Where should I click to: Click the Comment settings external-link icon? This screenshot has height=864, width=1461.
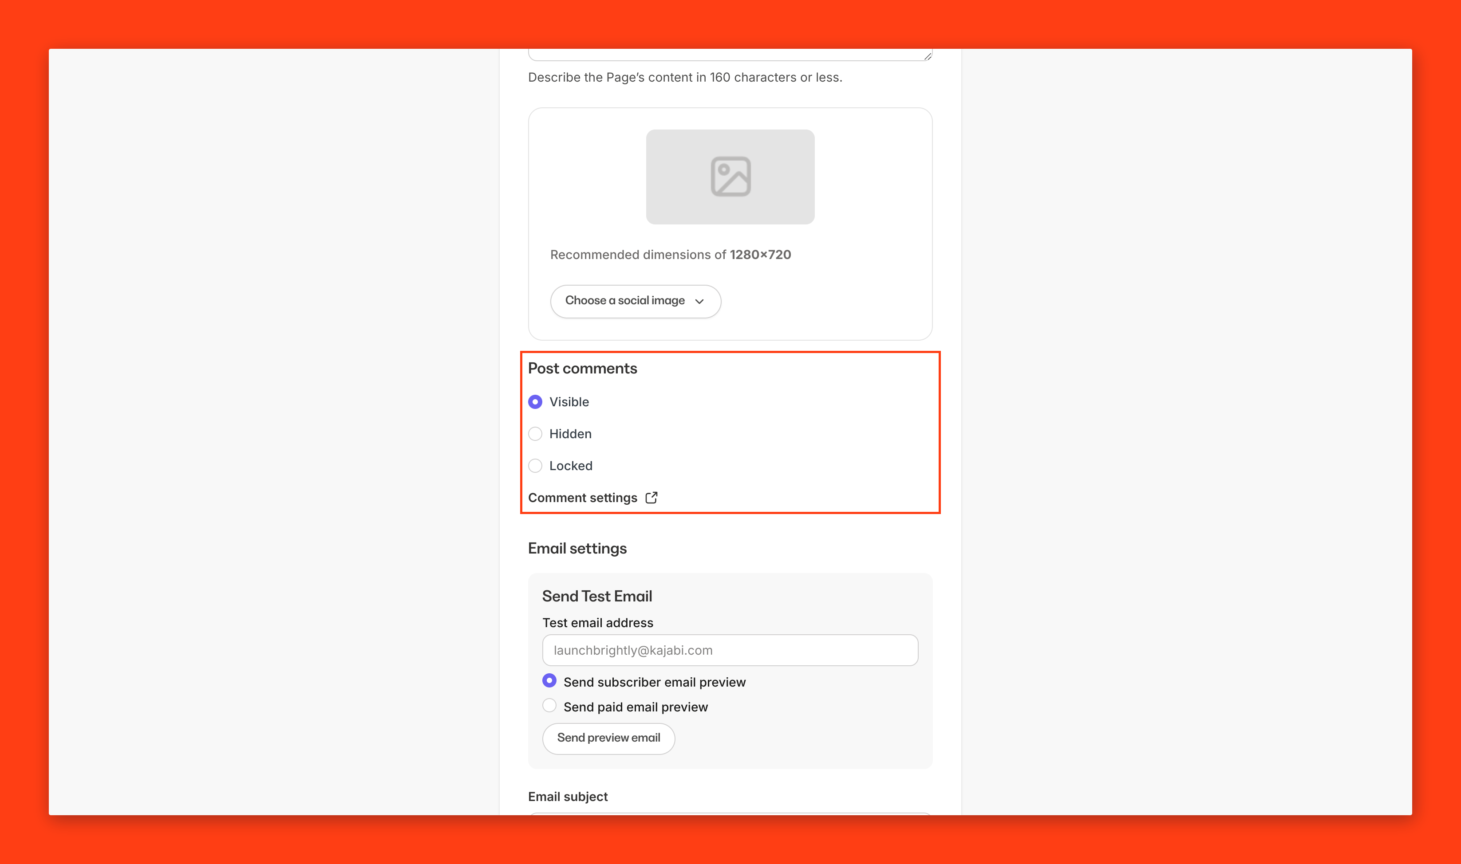[651, 498]
